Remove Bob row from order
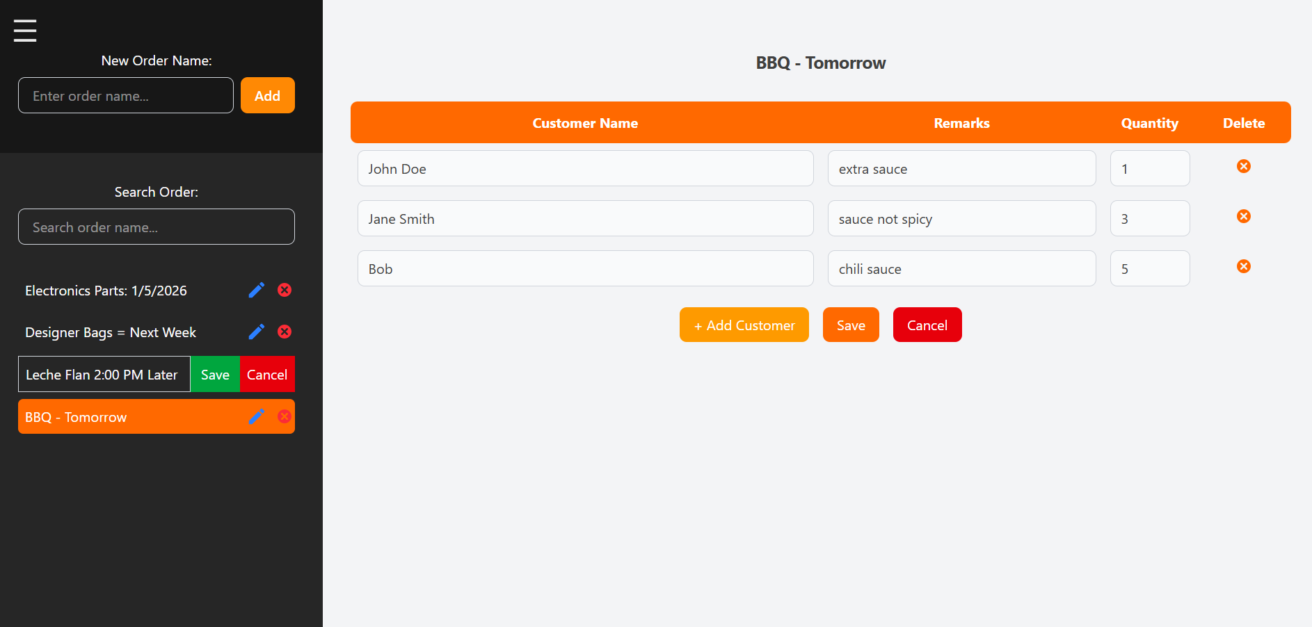This screenshot has width=1312, height=627. click(1244, 266)
